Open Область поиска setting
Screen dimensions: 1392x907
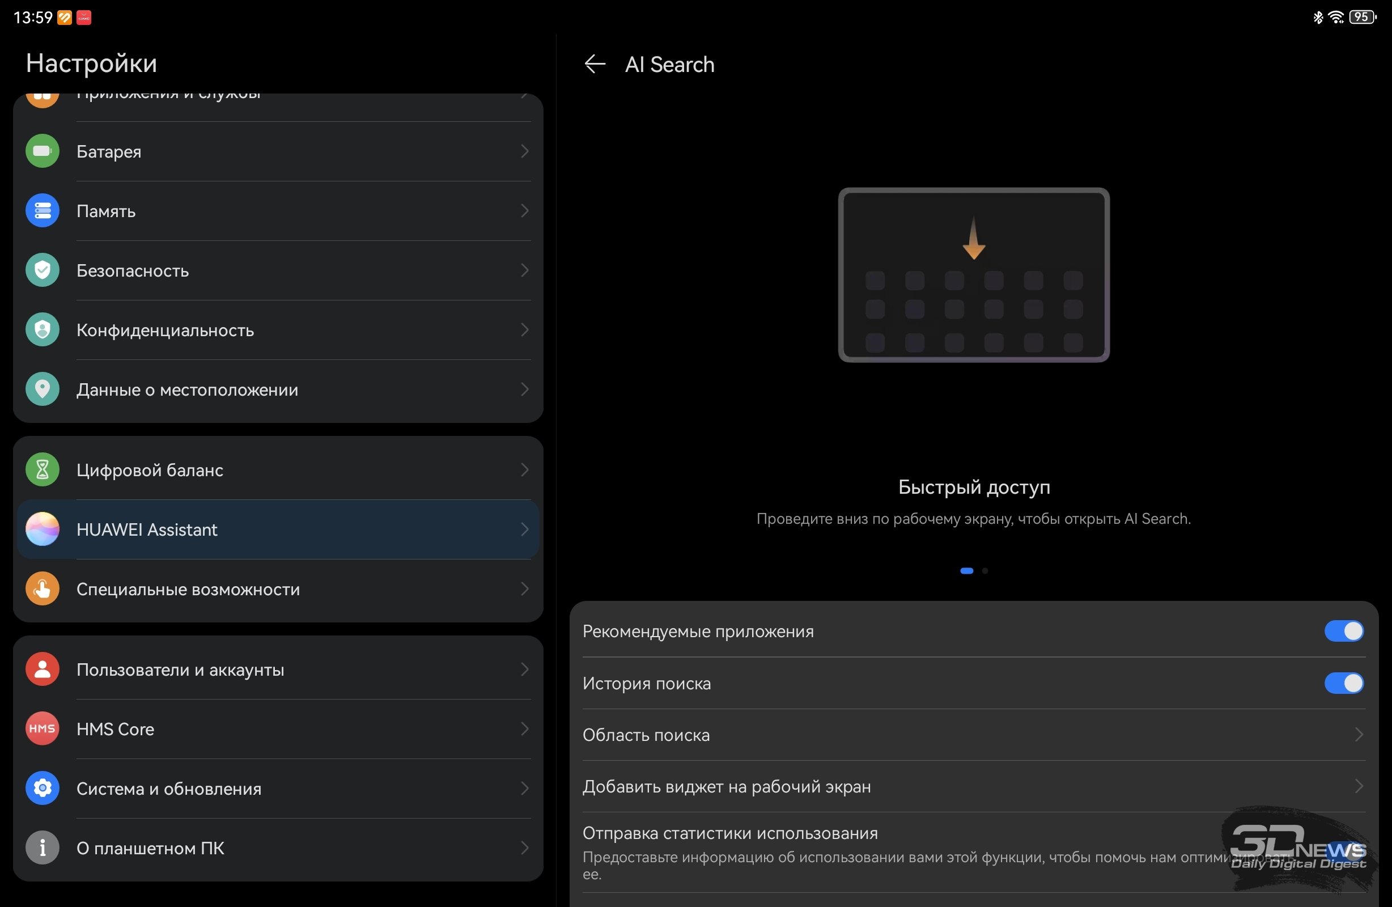click(974, 735)
